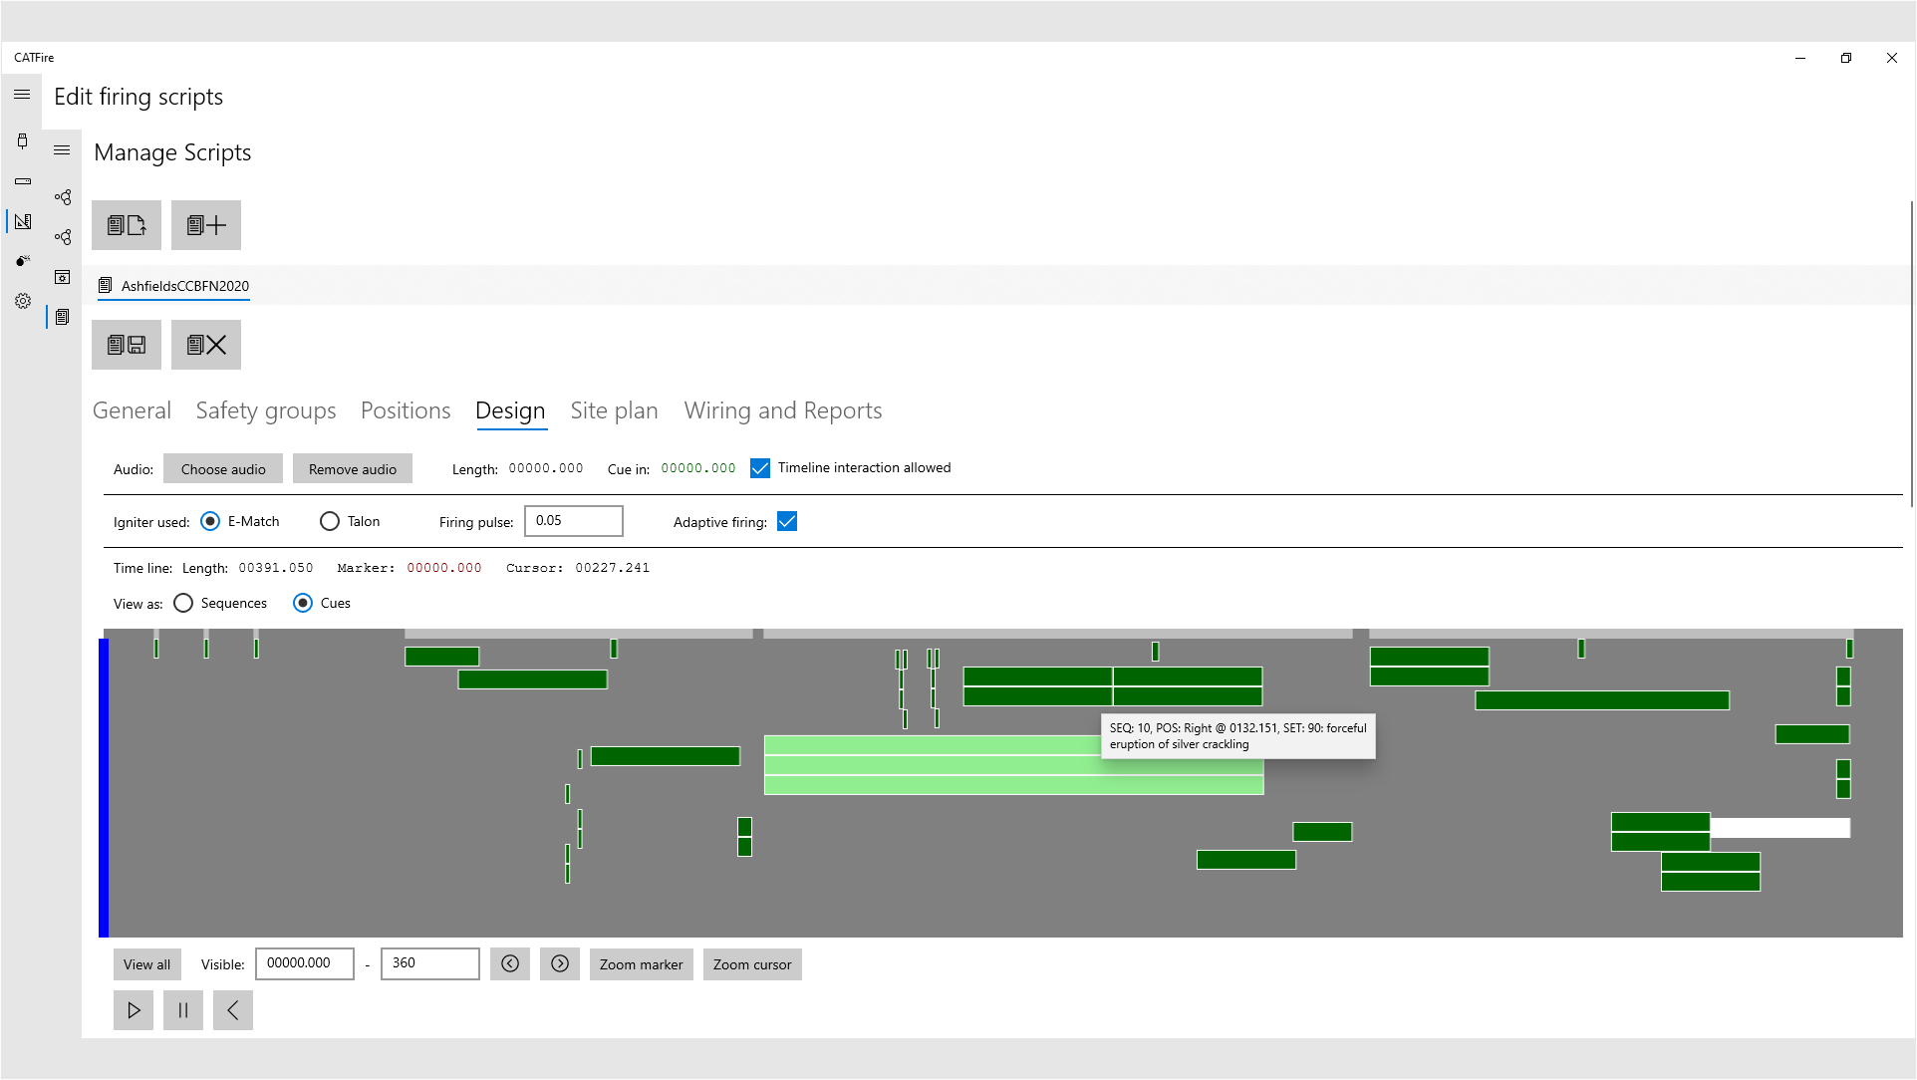1917x1080 pixels.
Task: Click the Choose audio button
Action: pos(223,469)
